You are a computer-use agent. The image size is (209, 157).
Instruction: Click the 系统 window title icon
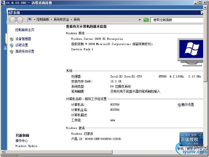coord(11,13)
